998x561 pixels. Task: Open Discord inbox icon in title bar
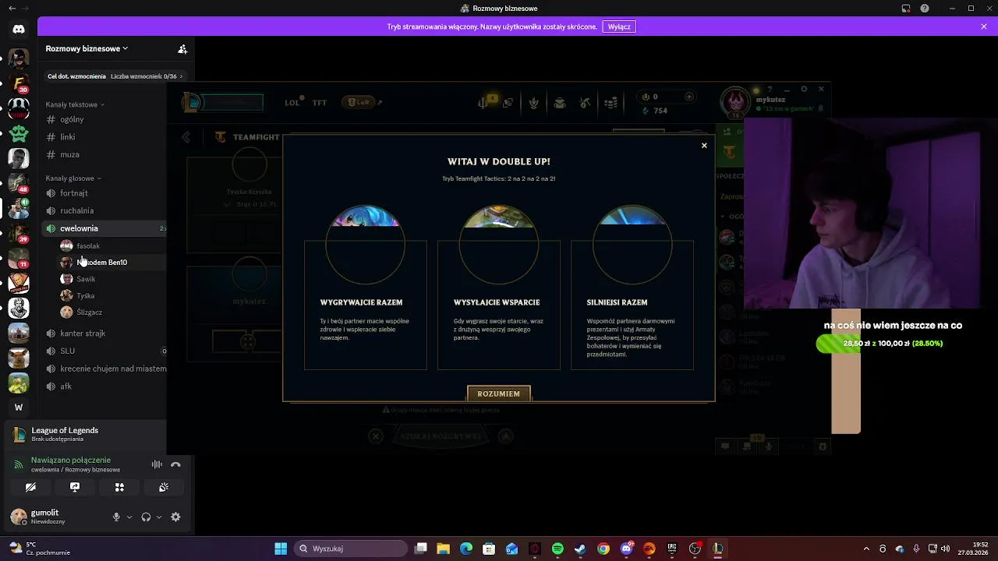906,9
